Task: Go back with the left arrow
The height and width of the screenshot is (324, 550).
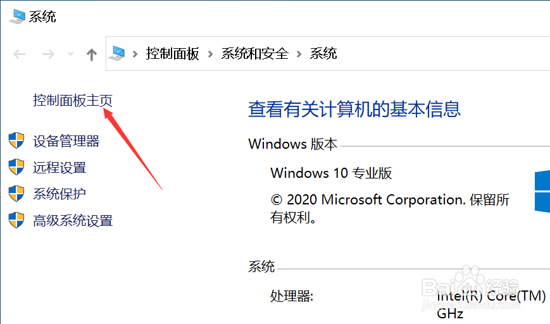Action: point(19,54)
